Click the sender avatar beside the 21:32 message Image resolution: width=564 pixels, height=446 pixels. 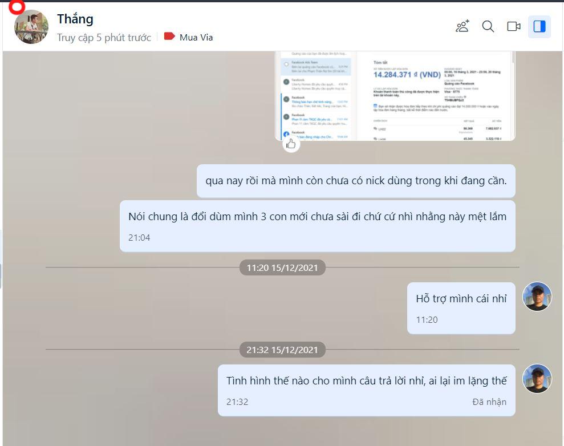537,378
